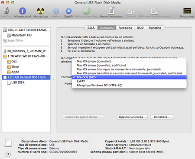Select the 500,11 GB ST3500418ASQ disk
Viewport: 195px width, 159px height.
pos(26,30)
